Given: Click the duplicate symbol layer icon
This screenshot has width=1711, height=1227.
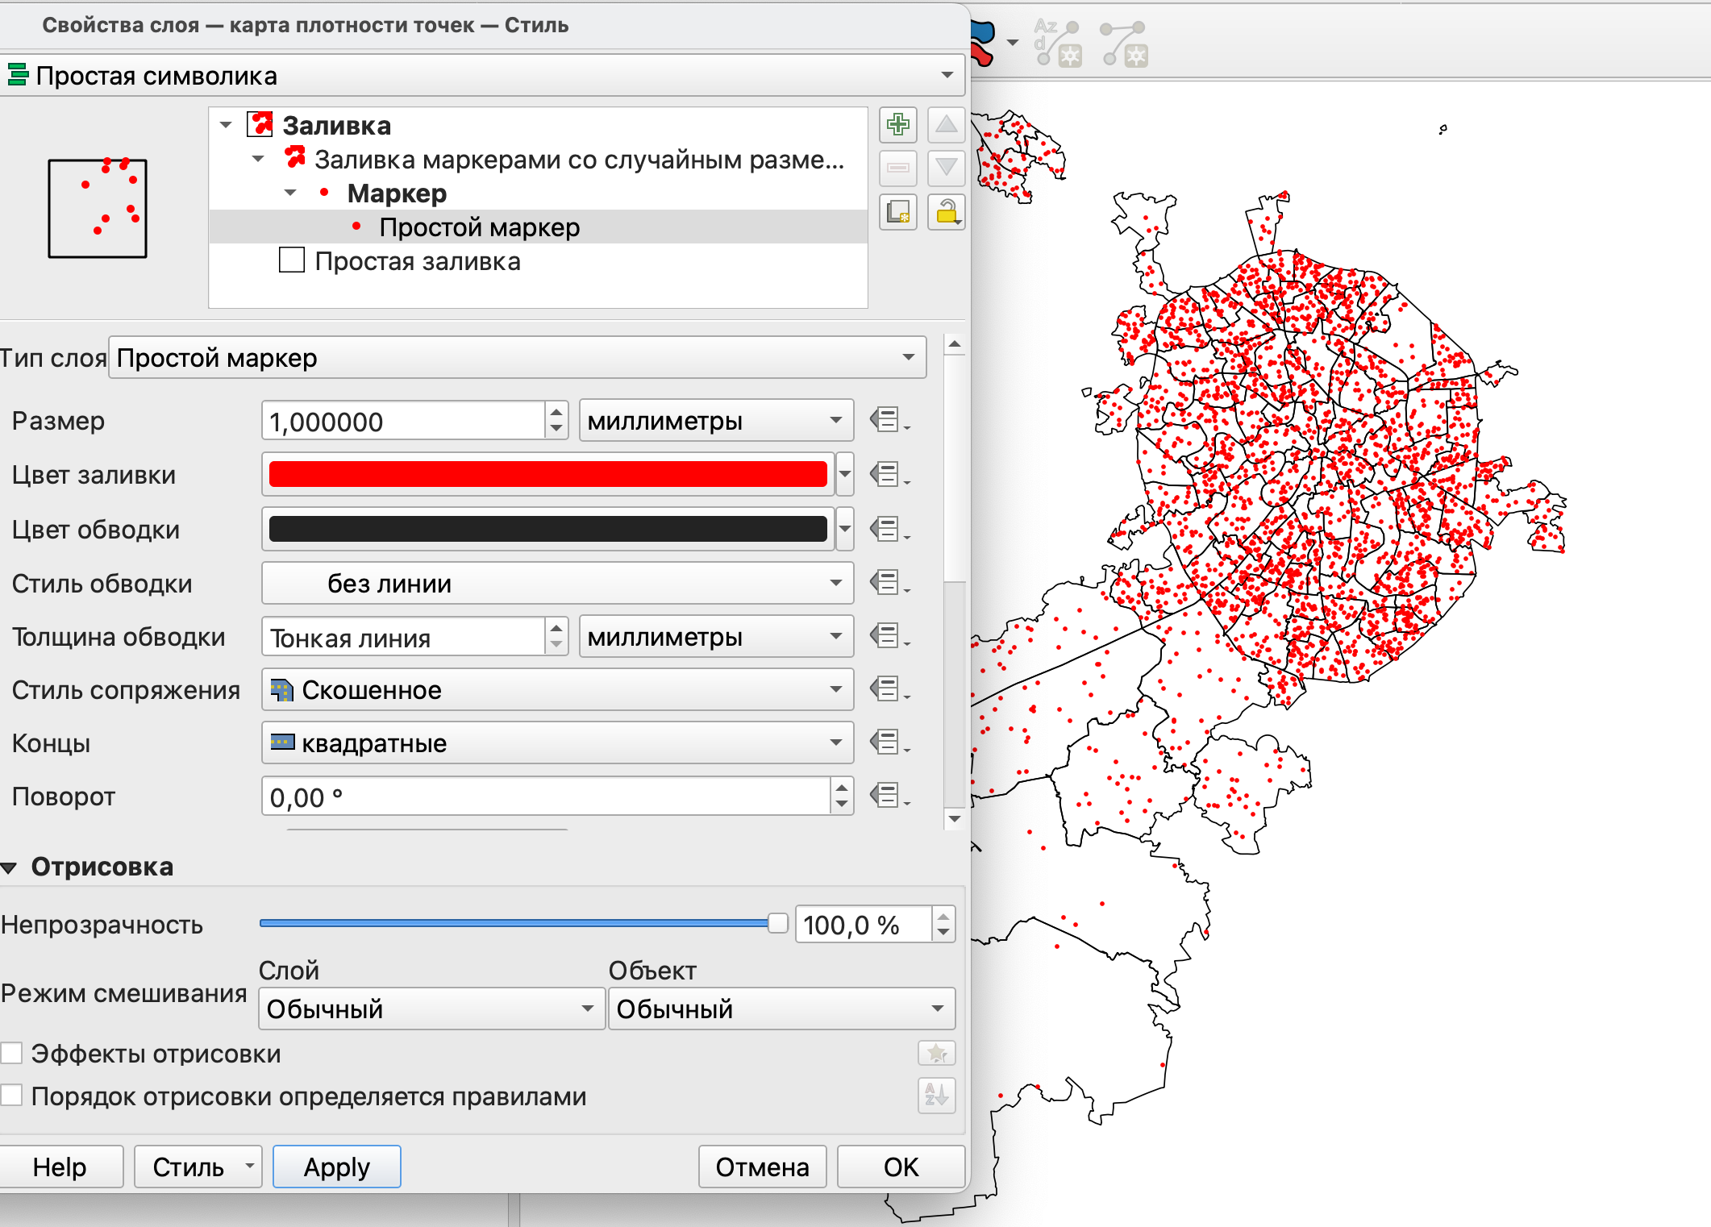Looking at the screenshot, I should (897, 213).
